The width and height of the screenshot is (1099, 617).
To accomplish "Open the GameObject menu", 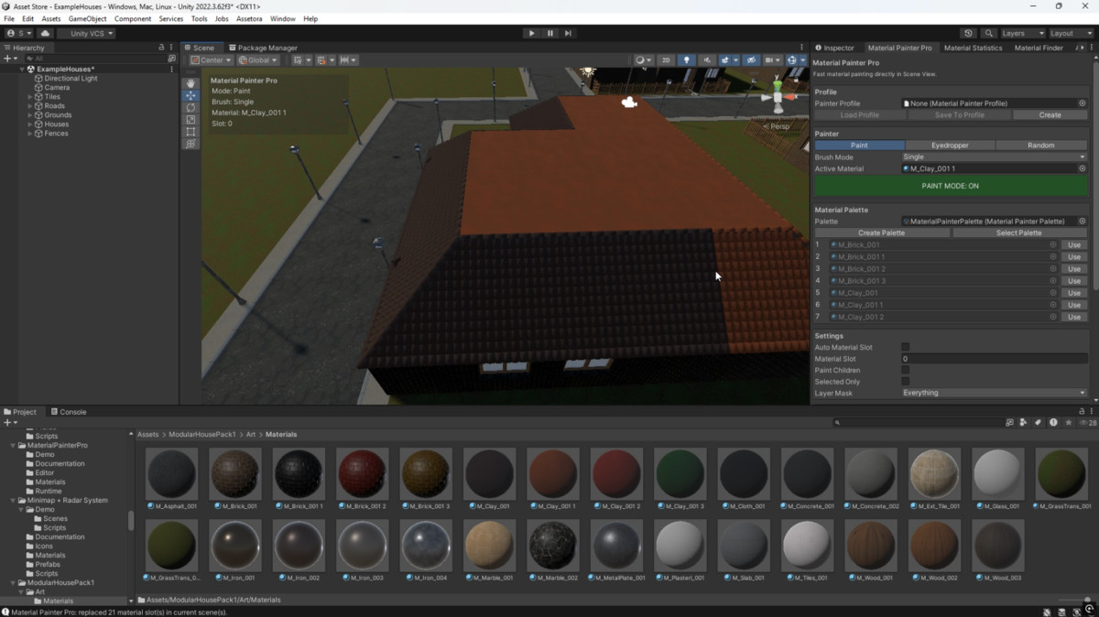I will click(x=88, y=18).
